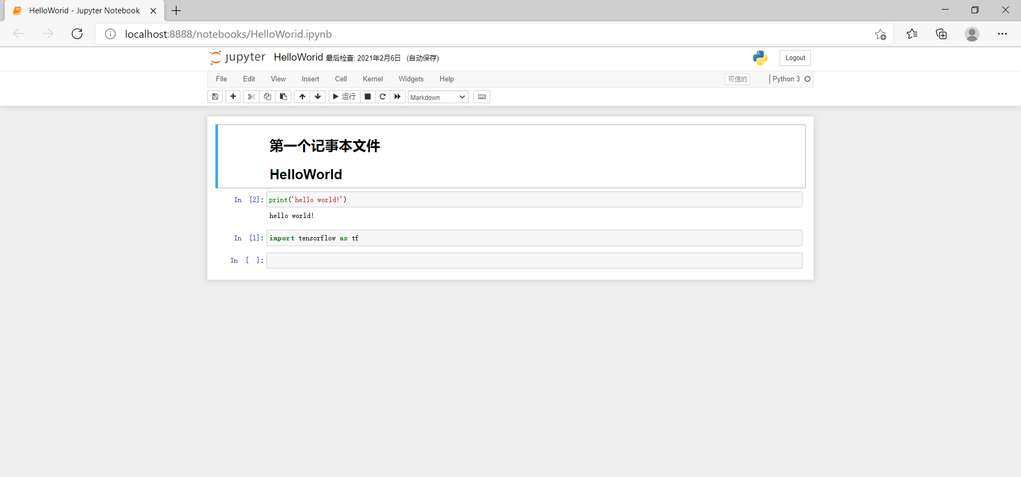Cut selected cells with scissors icon
The width and height of the screenshot is (1021, 477).
251,97
